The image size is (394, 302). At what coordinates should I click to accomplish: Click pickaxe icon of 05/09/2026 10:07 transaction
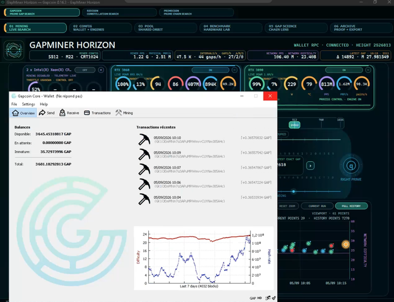tap(144, 169)
